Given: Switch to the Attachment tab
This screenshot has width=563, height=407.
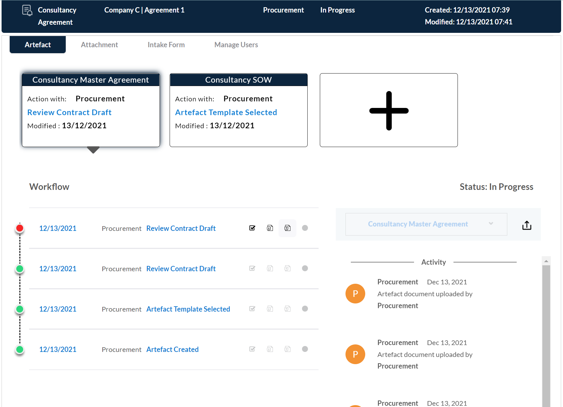Looking at the screenshot, I should (99, 44).
